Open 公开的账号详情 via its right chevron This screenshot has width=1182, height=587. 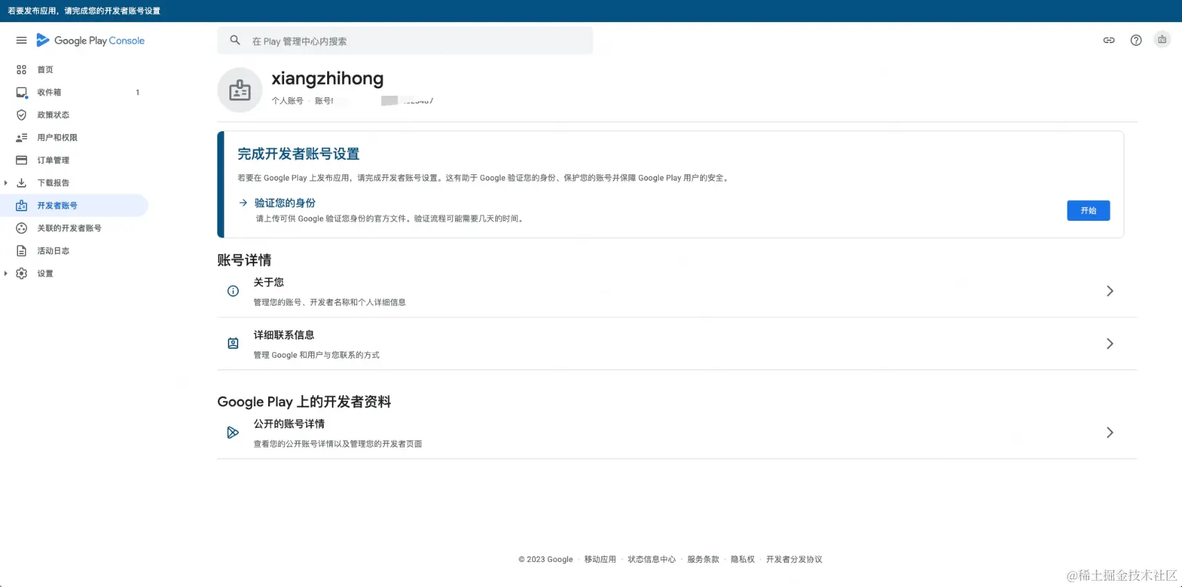(1110, 433)
